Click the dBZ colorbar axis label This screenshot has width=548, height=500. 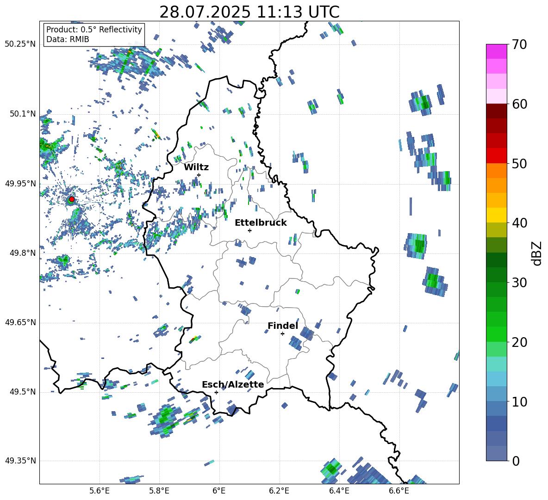click(x=537, y=253)
